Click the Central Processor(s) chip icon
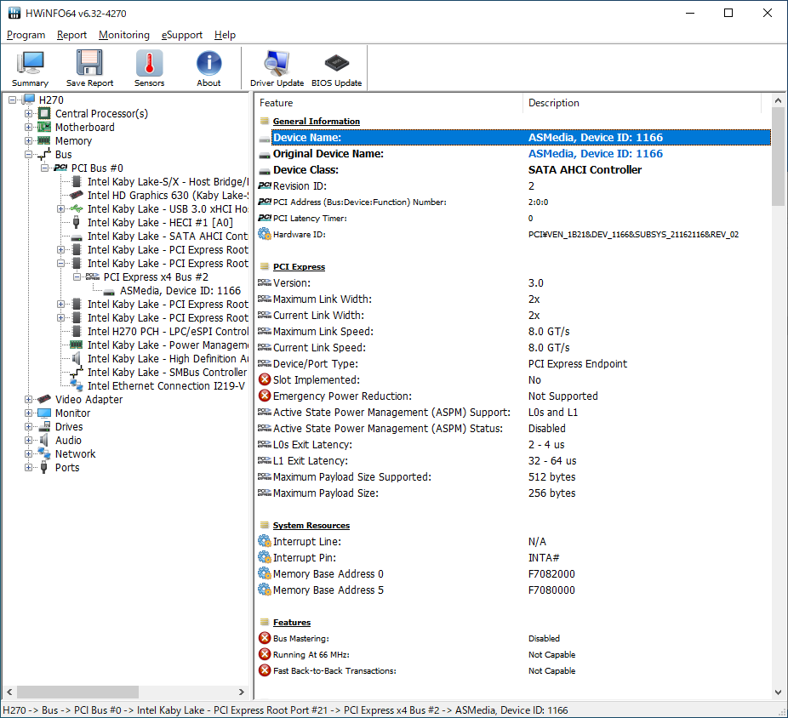This screenshot has height=718, width=788. (x=44, y=113)
